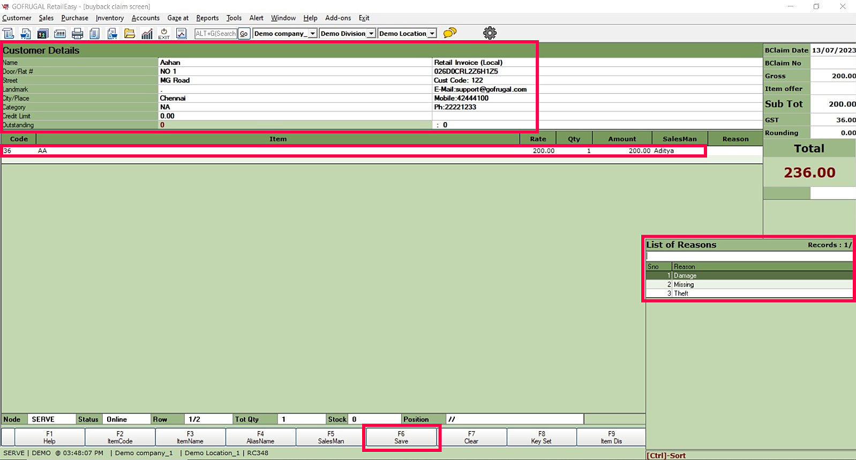
Task: Click the BClaim Date field
Action: [x=833, y=50]
